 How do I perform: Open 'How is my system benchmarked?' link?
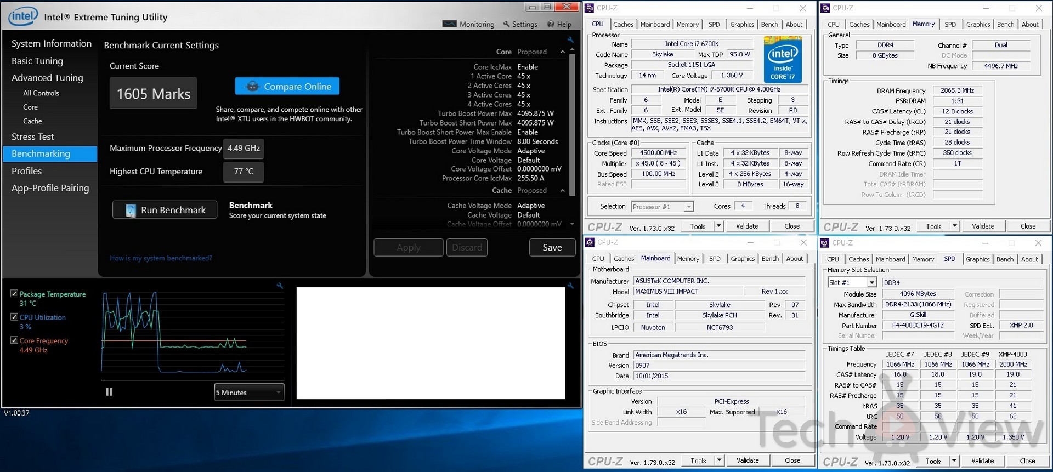tap(161, 258)
